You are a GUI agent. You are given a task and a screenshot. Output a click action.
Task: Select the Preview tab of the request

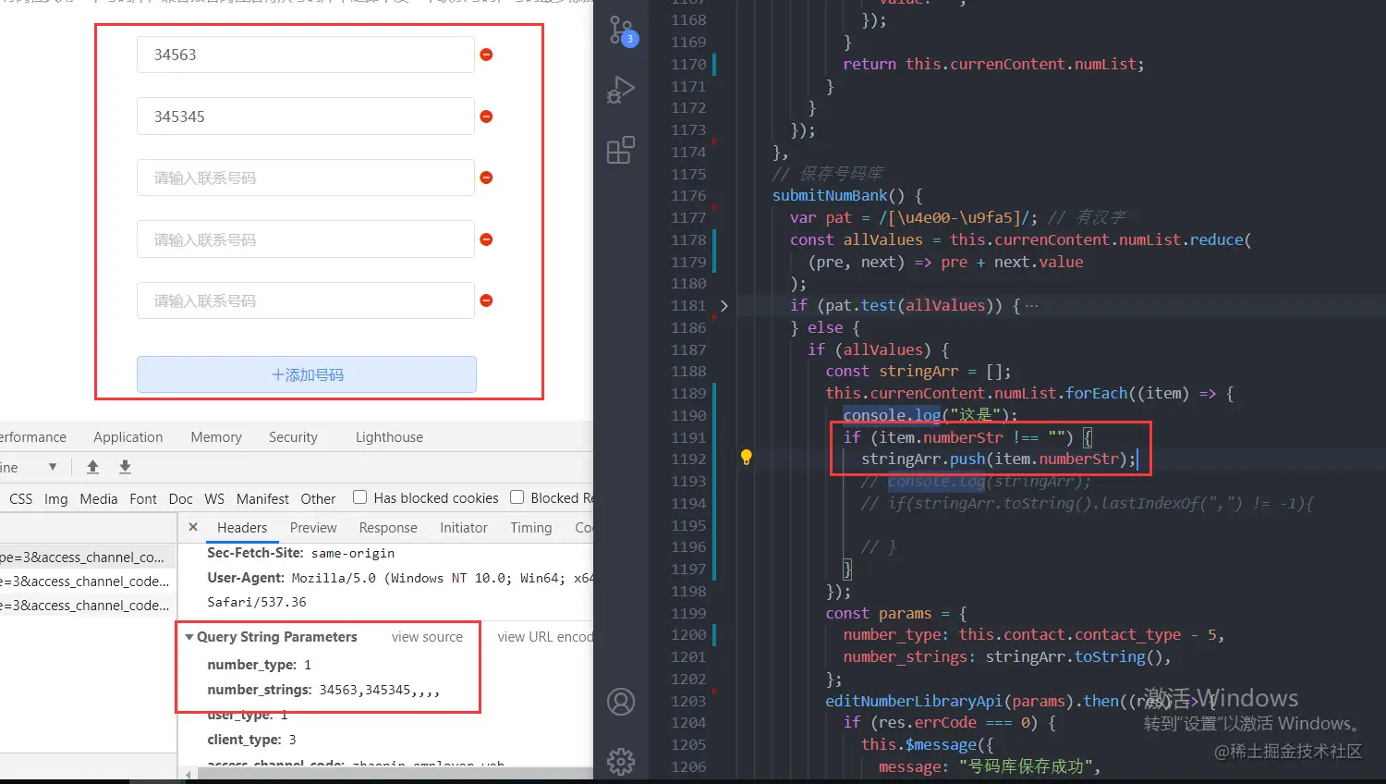(x=313, y=528)
